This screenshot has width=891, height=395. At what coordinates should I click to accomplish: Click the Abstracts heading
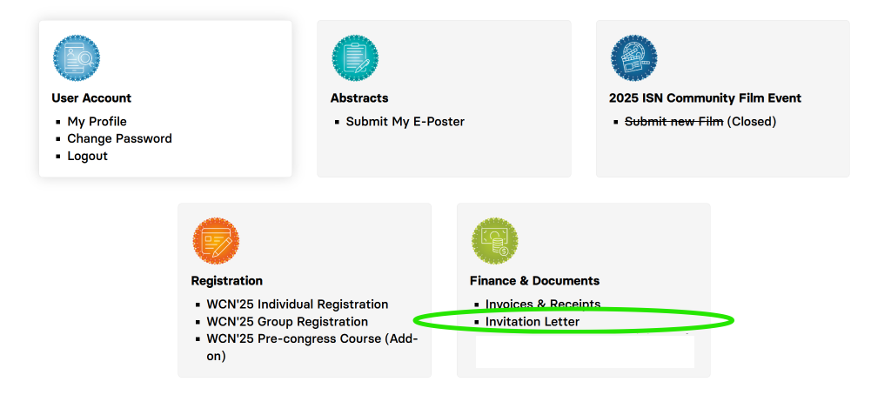point(359,98)
